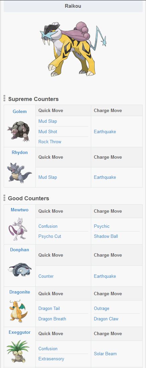Viewport: 146px width, 368px height.
Task: Click the dotted handle beside Good Counters
Action: point(4,198)
